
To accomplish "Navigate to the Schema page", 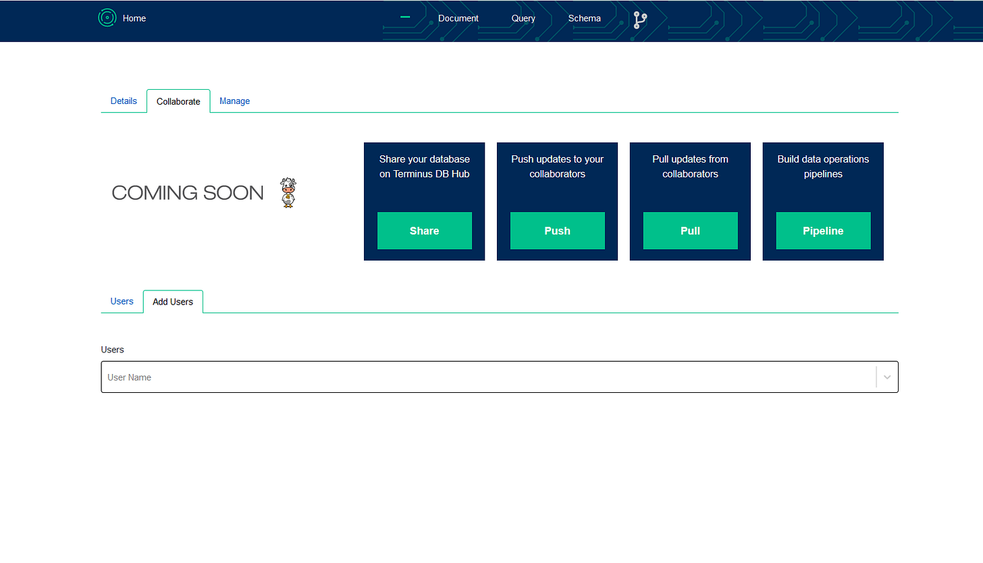I will point(584,18).
